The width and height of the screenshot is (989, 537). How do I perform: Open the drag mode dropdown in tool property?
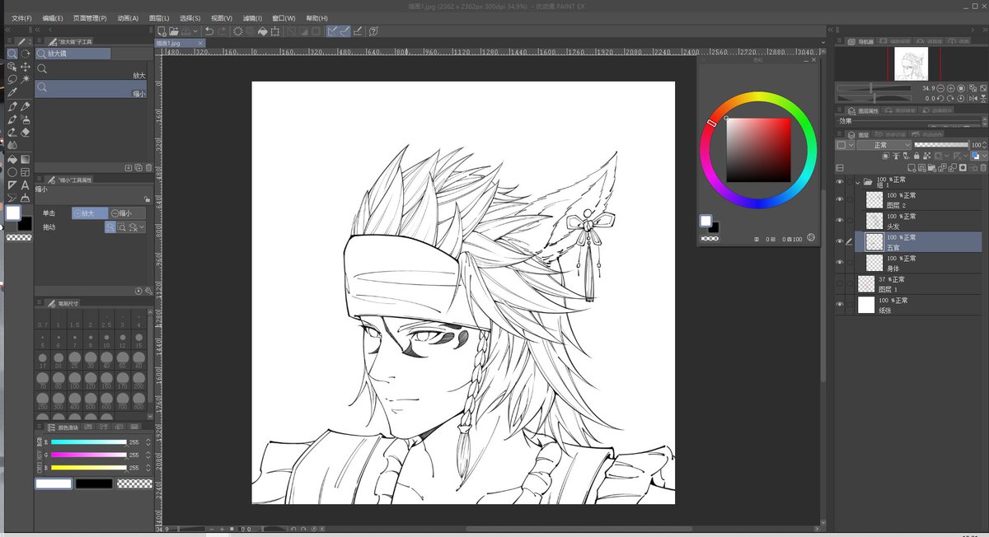[x=142, y=226]
